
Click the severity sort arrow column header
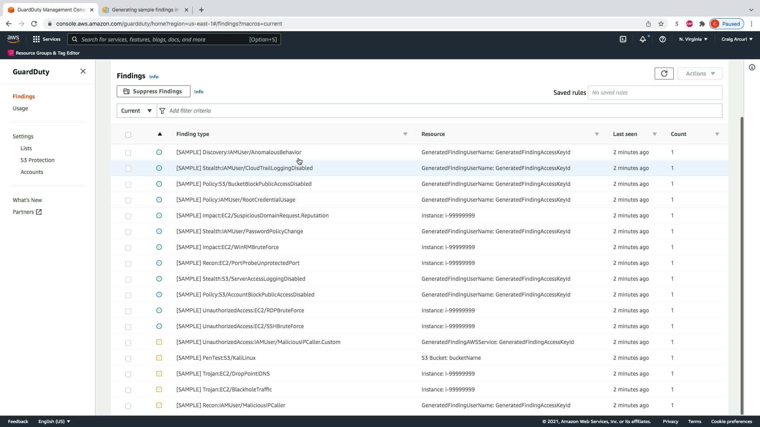[x=160, y=134]
